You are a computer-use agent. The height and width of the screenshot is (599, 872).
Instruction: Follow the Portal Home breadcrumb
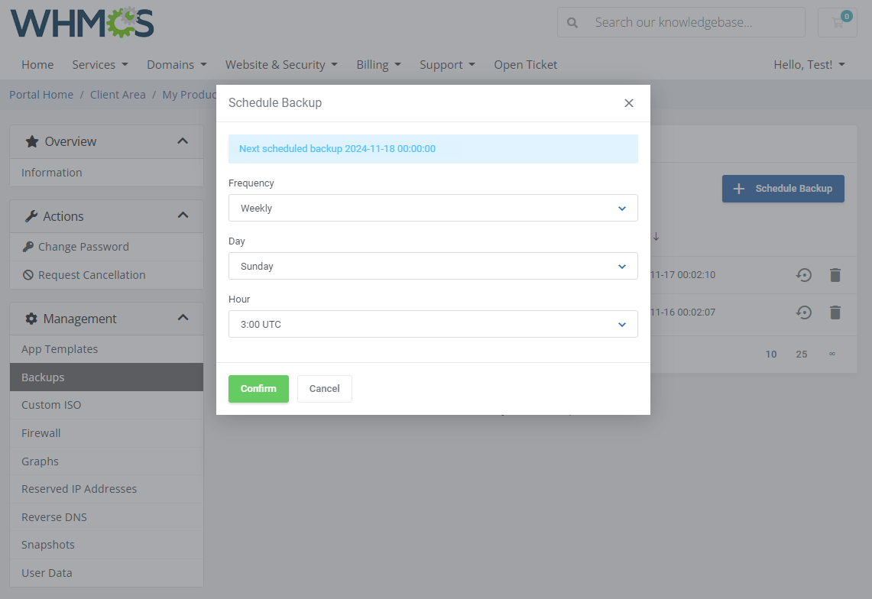(x=41, y=95)
